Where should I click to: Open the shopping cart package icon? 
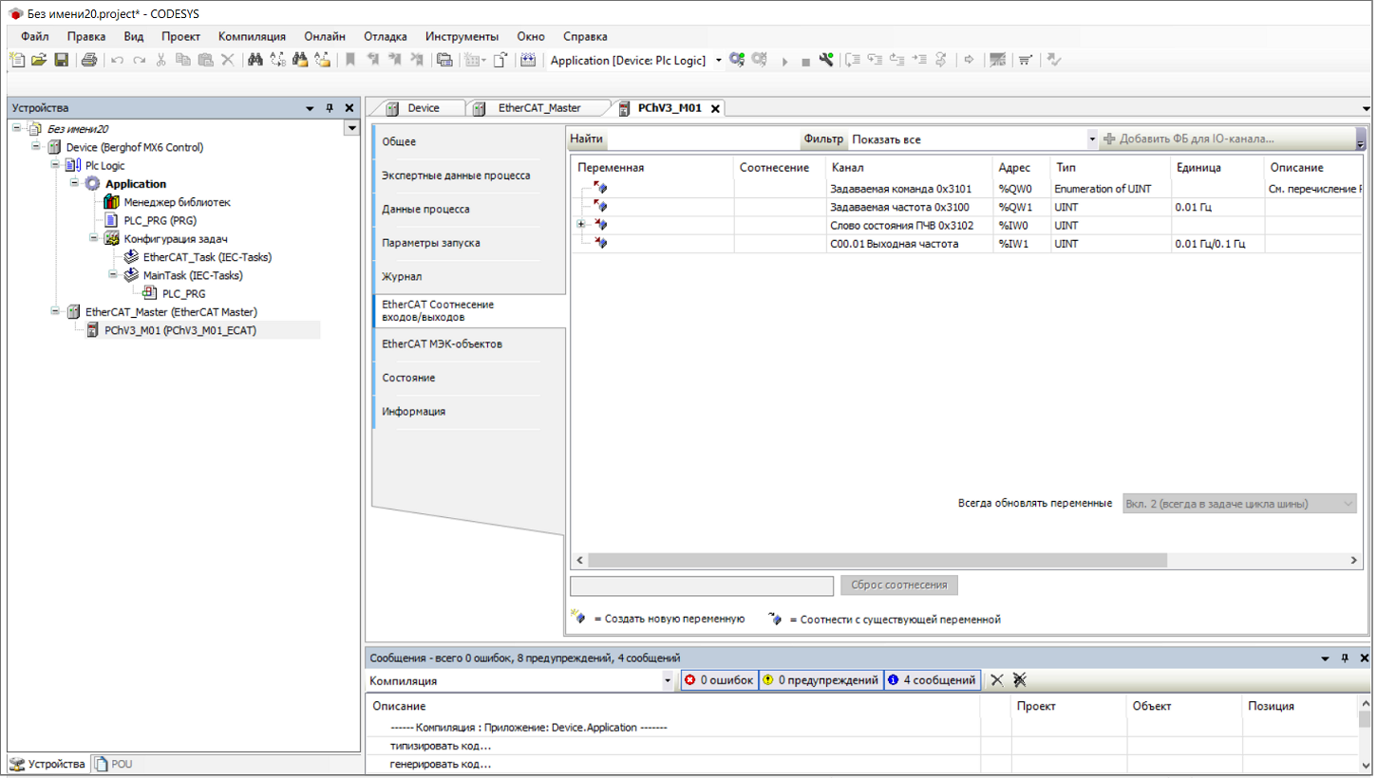tap(1025, 60)
